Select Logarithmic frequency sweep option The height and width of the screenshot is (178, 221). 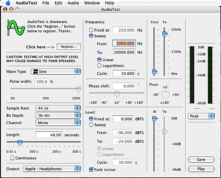pos(99,65)
